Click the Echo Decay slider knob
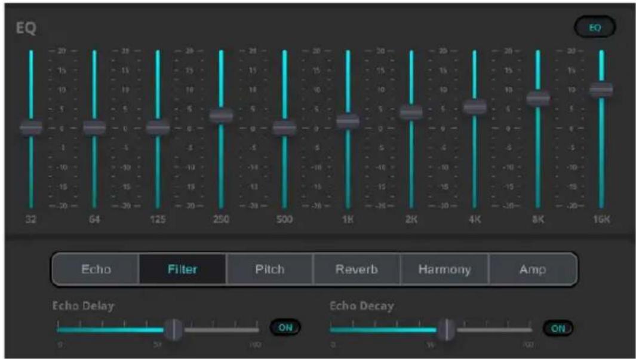The image size is (636, 359). coord(447,329)
